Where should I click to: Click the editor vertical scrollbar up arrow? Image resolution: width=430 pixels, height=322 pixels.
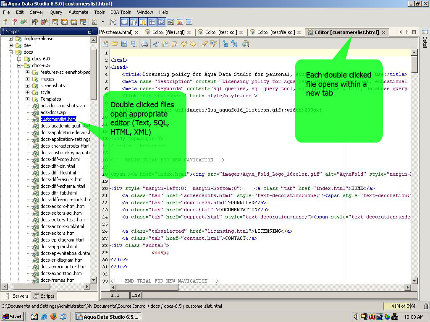coord(414,52)
